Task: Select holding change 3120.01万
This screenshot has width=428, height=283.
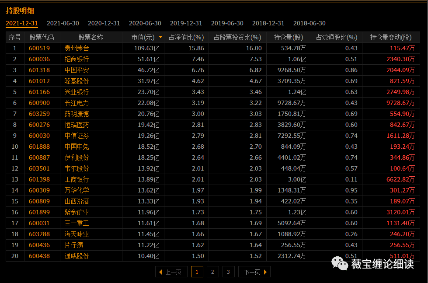Action: (x=400, y=212)
